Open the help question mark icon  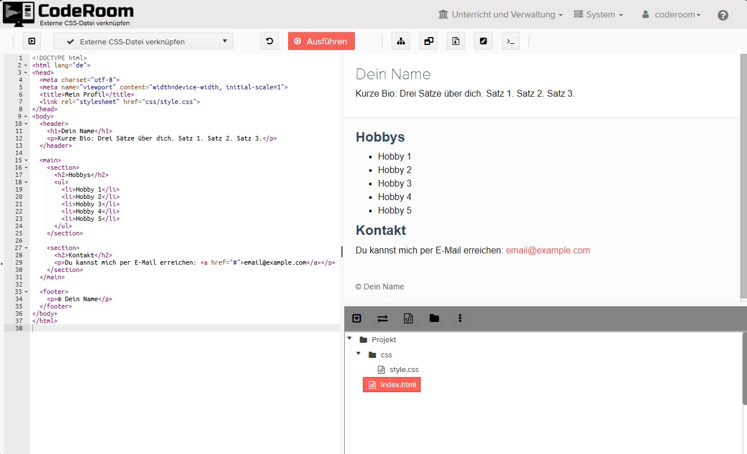click(x=723, y=15)
